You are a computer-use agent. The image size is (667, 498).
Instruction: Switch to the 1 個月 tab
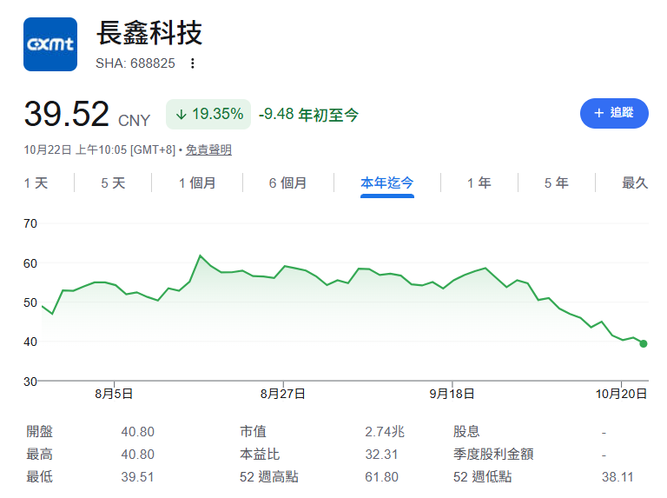click(x=197, y=183)
